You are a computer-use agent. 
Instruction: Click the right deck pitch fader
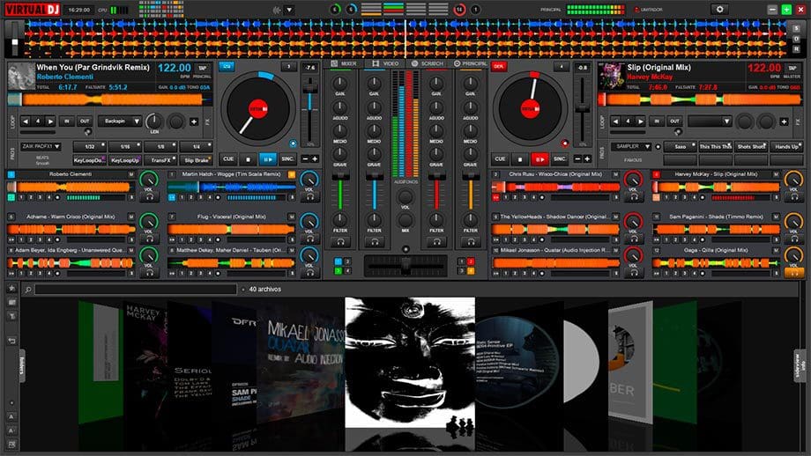pos(583,108)
